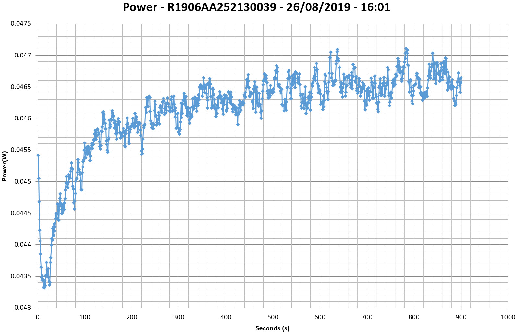Select the 0.046 y-axis tick label
517x334 pixels.
[22, 118]
